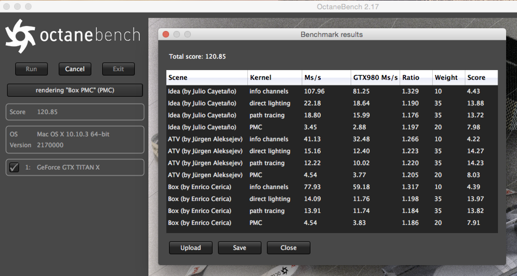The width and height of the screenshot is (517, 276).
Task: Click ATV direct lighting score 14.27
Action: point(475,151)
